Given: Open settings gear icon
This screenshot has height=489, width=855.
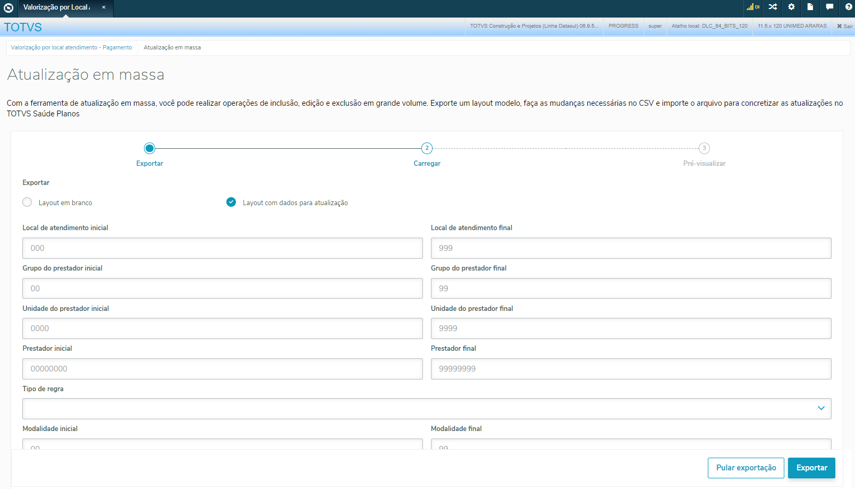Looking at the screenshot, I should (791, 7).
